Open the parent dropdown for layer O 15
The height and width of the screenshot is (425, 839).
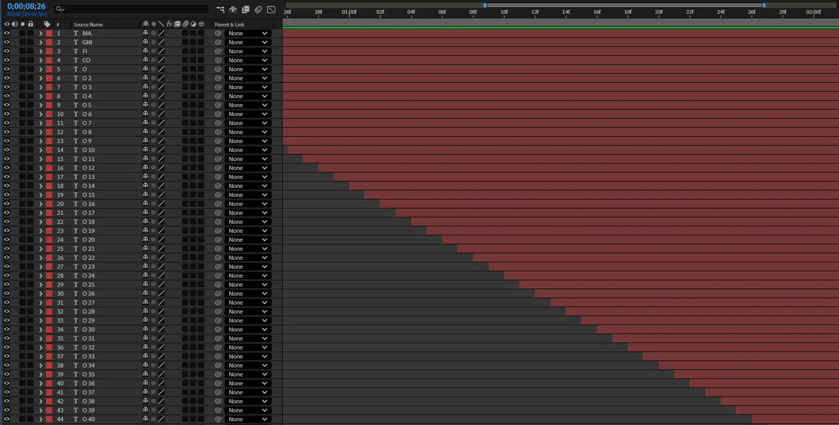(x=248, y=195)
